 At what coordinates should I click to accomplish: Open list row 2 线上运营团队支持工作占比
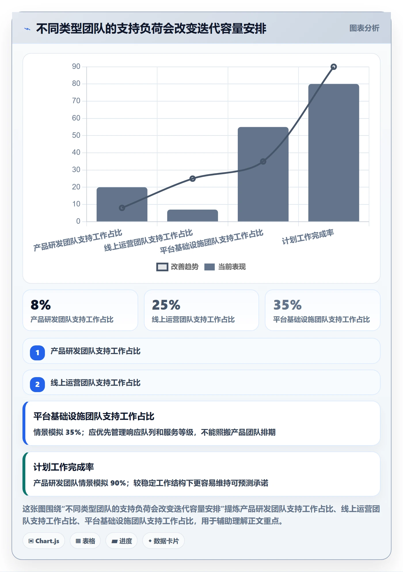201,383
